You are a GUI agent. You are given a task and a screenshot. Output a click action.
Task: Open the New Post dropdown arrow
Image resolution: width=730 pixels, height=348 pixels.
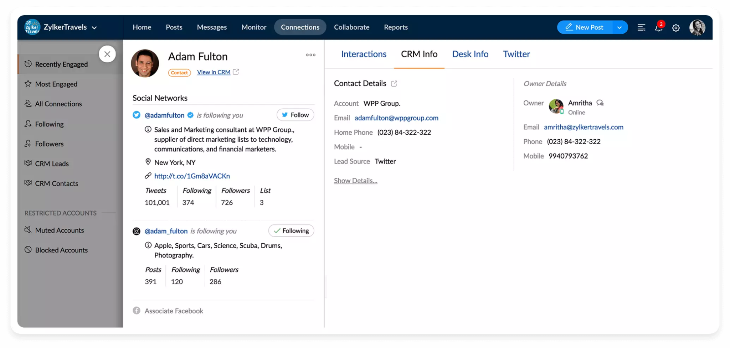pyautogui.click(x=620, y=27)
